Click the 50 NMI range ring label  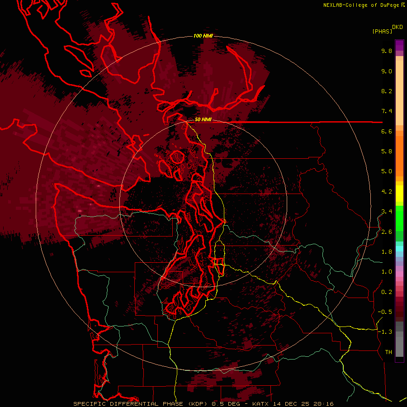coord(203,120)
